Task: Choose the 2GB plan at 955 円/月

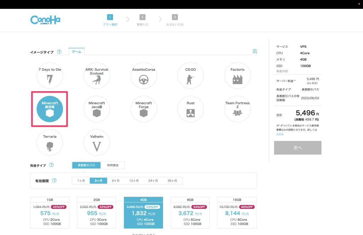Action: click(x=96, y=213)
